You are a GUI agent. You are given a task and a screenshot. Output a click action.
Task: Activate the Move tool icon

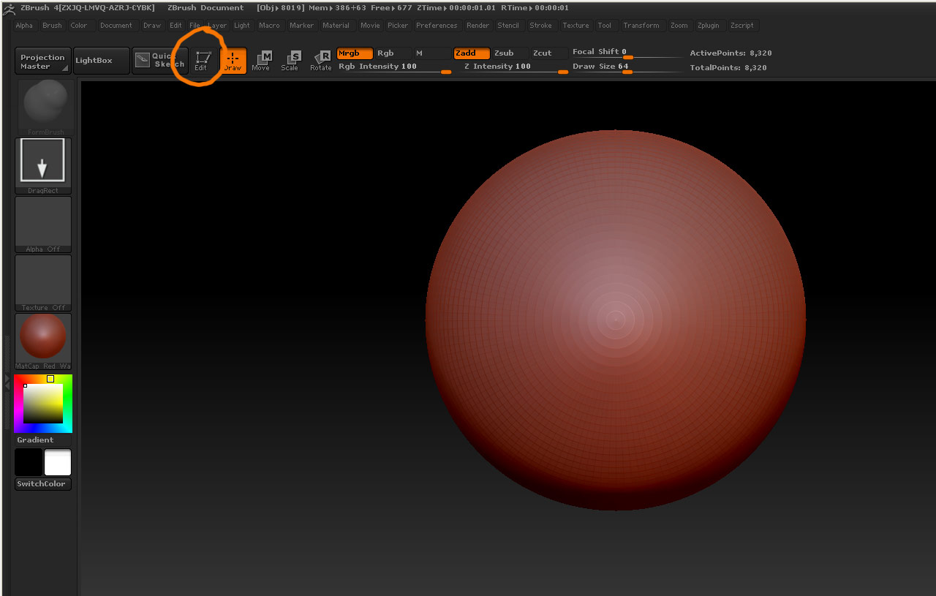pos(262,60)
